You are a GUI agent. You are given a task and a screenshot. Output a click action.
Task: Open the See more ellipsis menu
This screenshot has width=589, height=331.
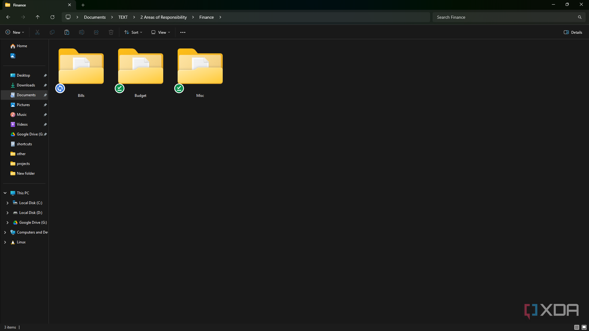(x=183, y=32)
